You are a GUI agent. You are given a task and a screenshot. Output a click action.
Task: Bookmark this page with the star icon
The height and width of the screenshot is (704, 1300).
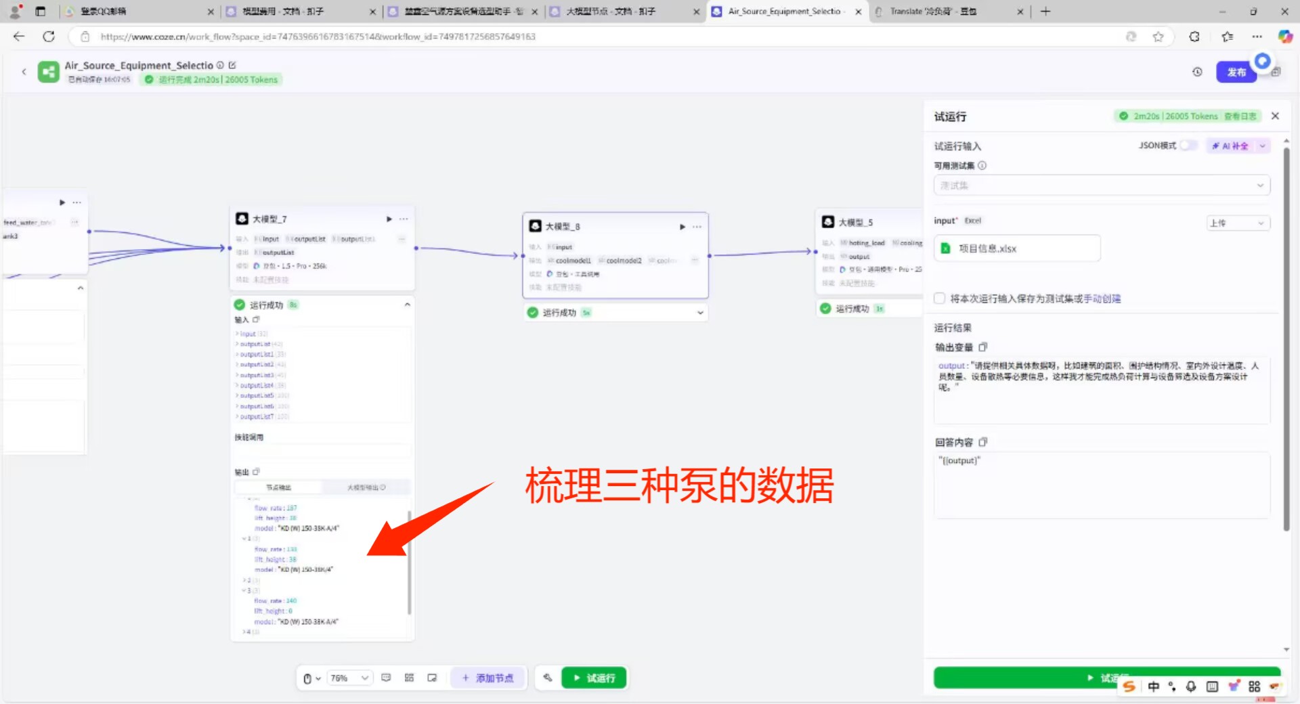click(x=1158, y=37)
